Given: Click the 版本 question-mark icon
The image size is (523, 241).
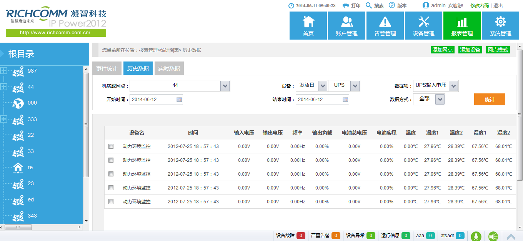Looking at the screenshot, I should (392, 5).
